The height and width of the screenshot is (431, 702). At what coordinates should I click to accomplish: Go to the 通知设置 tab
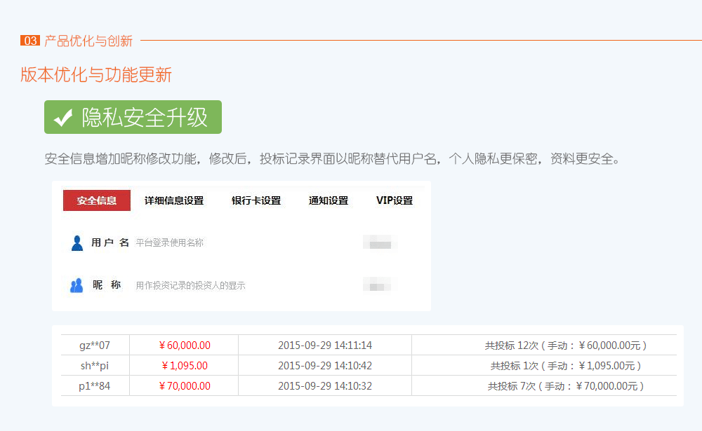coord(329,200)
